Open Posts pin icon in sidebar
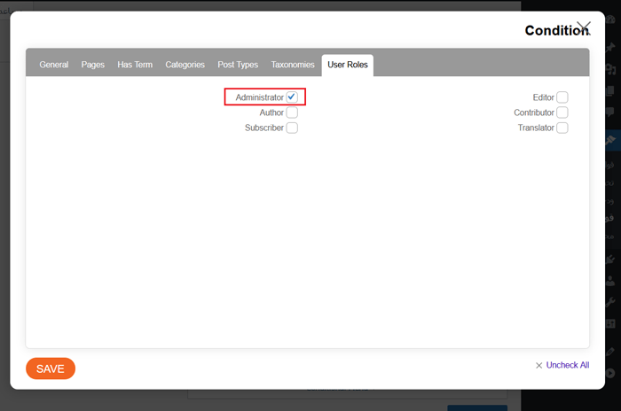621x411 pixels. 610,47
